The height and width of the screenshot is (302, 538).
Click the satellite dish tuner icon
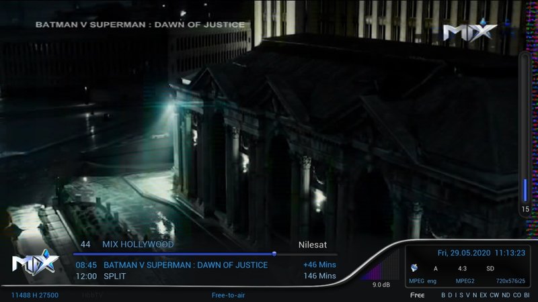(x=414, y=268)
